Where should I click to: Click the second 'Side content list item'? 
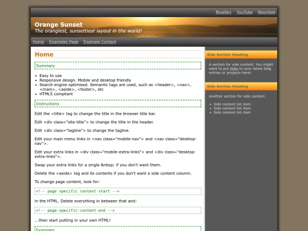232,108
